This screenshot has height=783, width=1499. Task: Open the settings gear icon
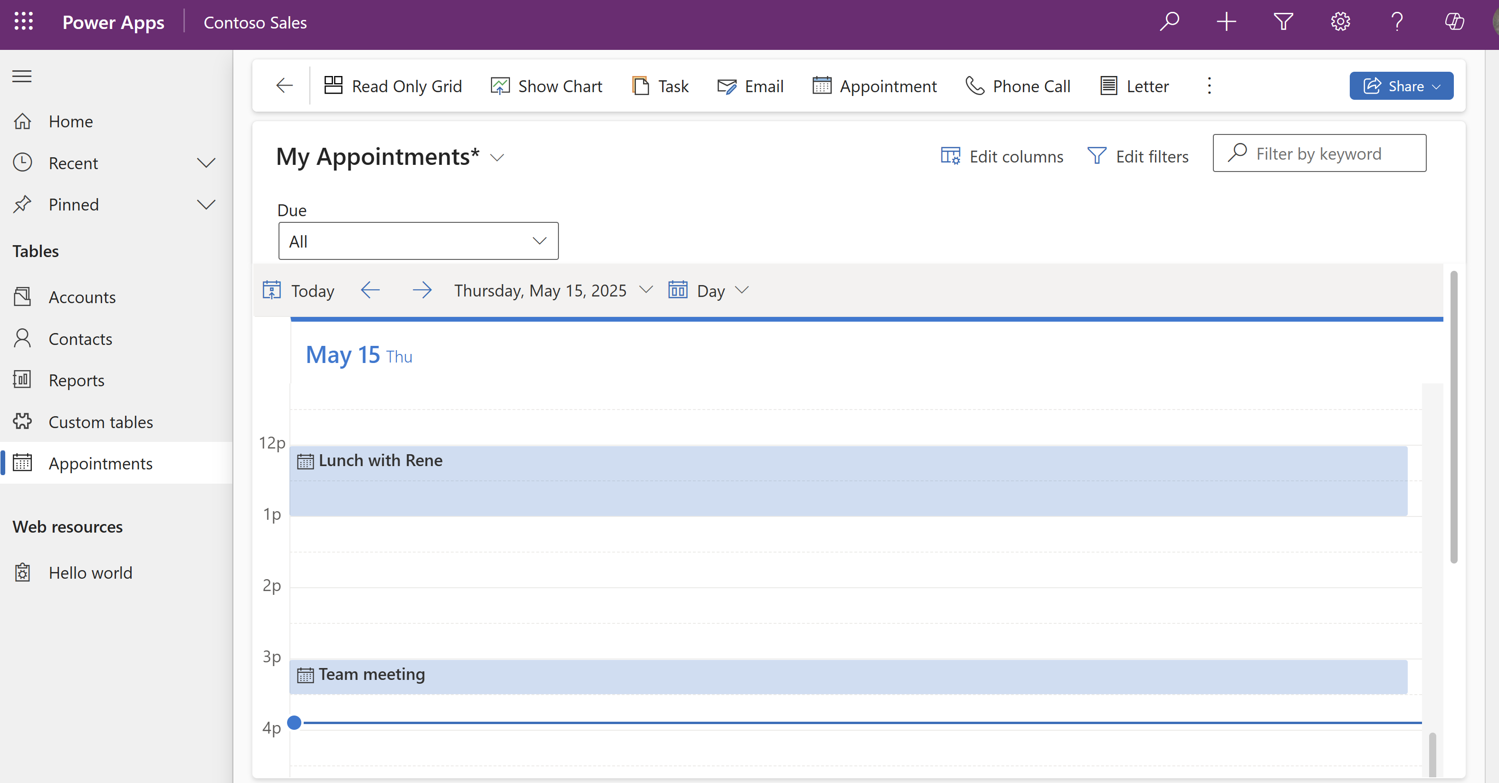(1340, 22)
